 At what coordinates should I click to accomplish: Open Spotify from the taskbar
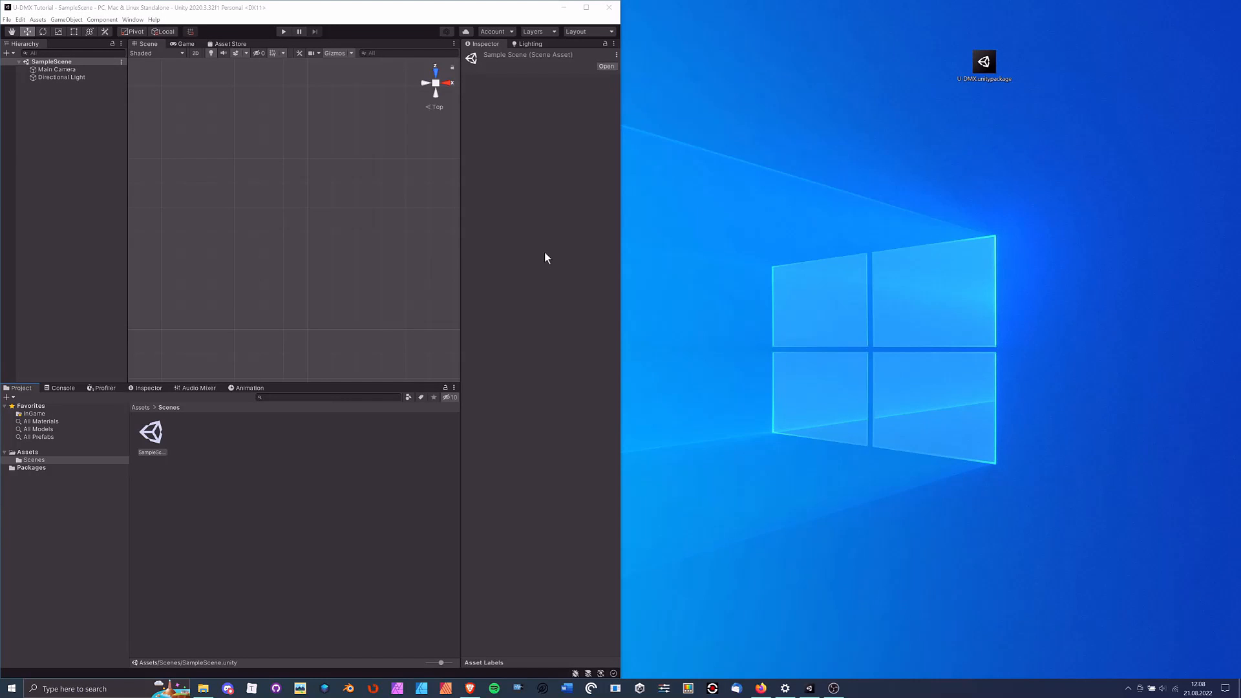(x=494, y=688)
